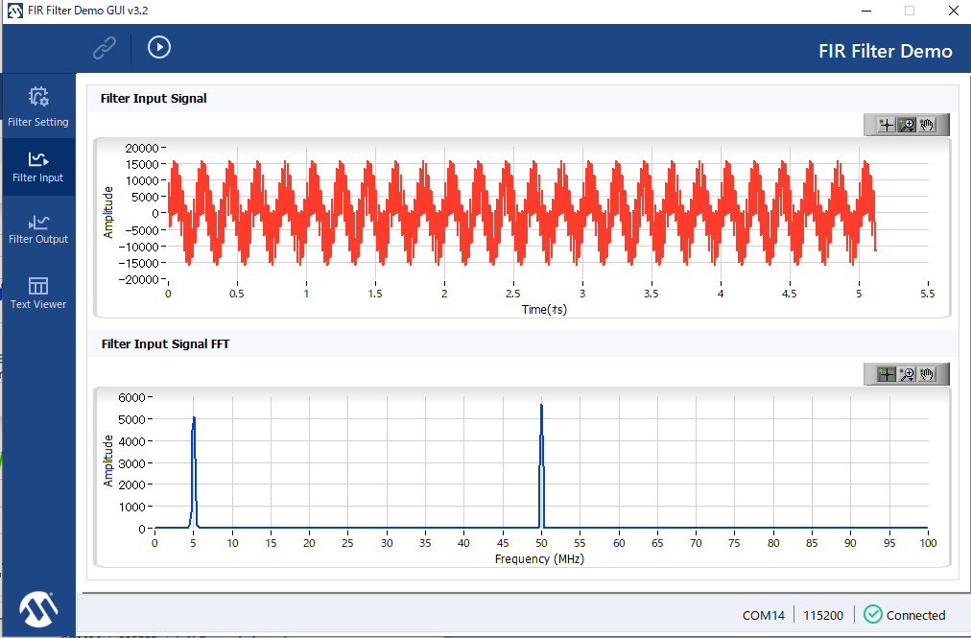This screenshot has width=971, height=638.
Task: Switch to the Filter Input view
Action: (38, 167)
